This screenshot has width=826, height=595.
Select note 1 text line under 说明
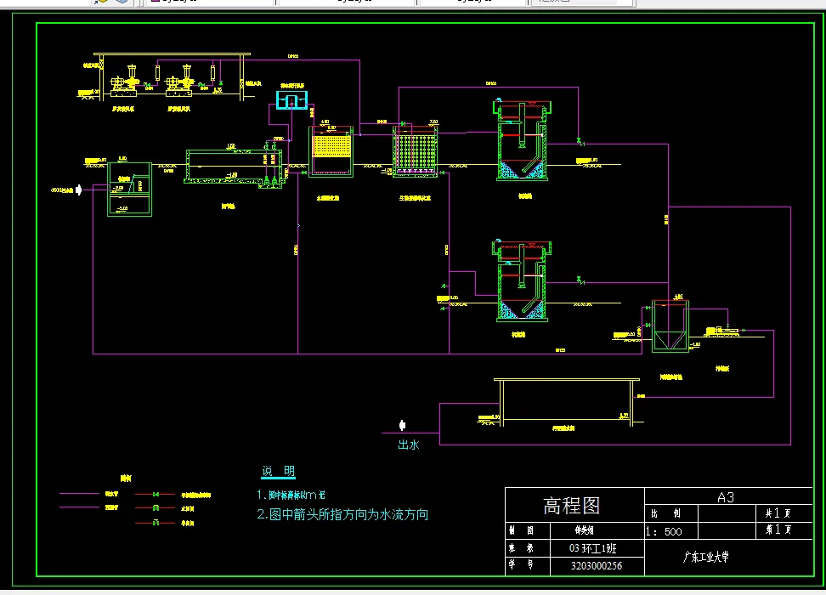[291, 495]
